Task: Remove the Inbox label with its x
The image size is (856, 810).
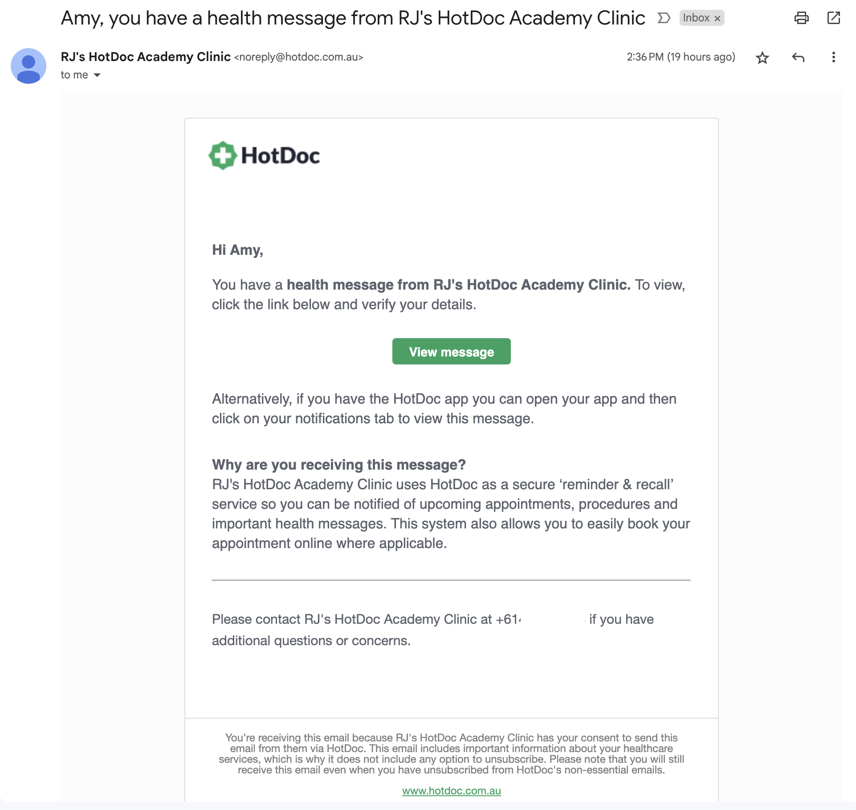Action: click(x=717, y=18)
